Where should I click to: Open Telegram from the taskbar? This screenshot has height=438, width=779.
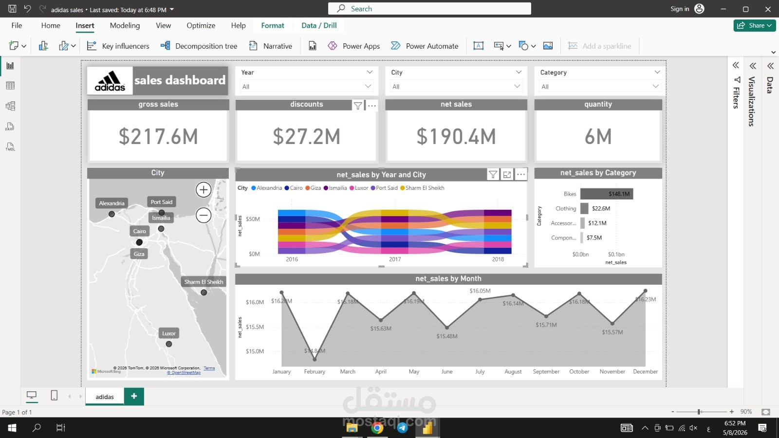click(x=402, y=428)
